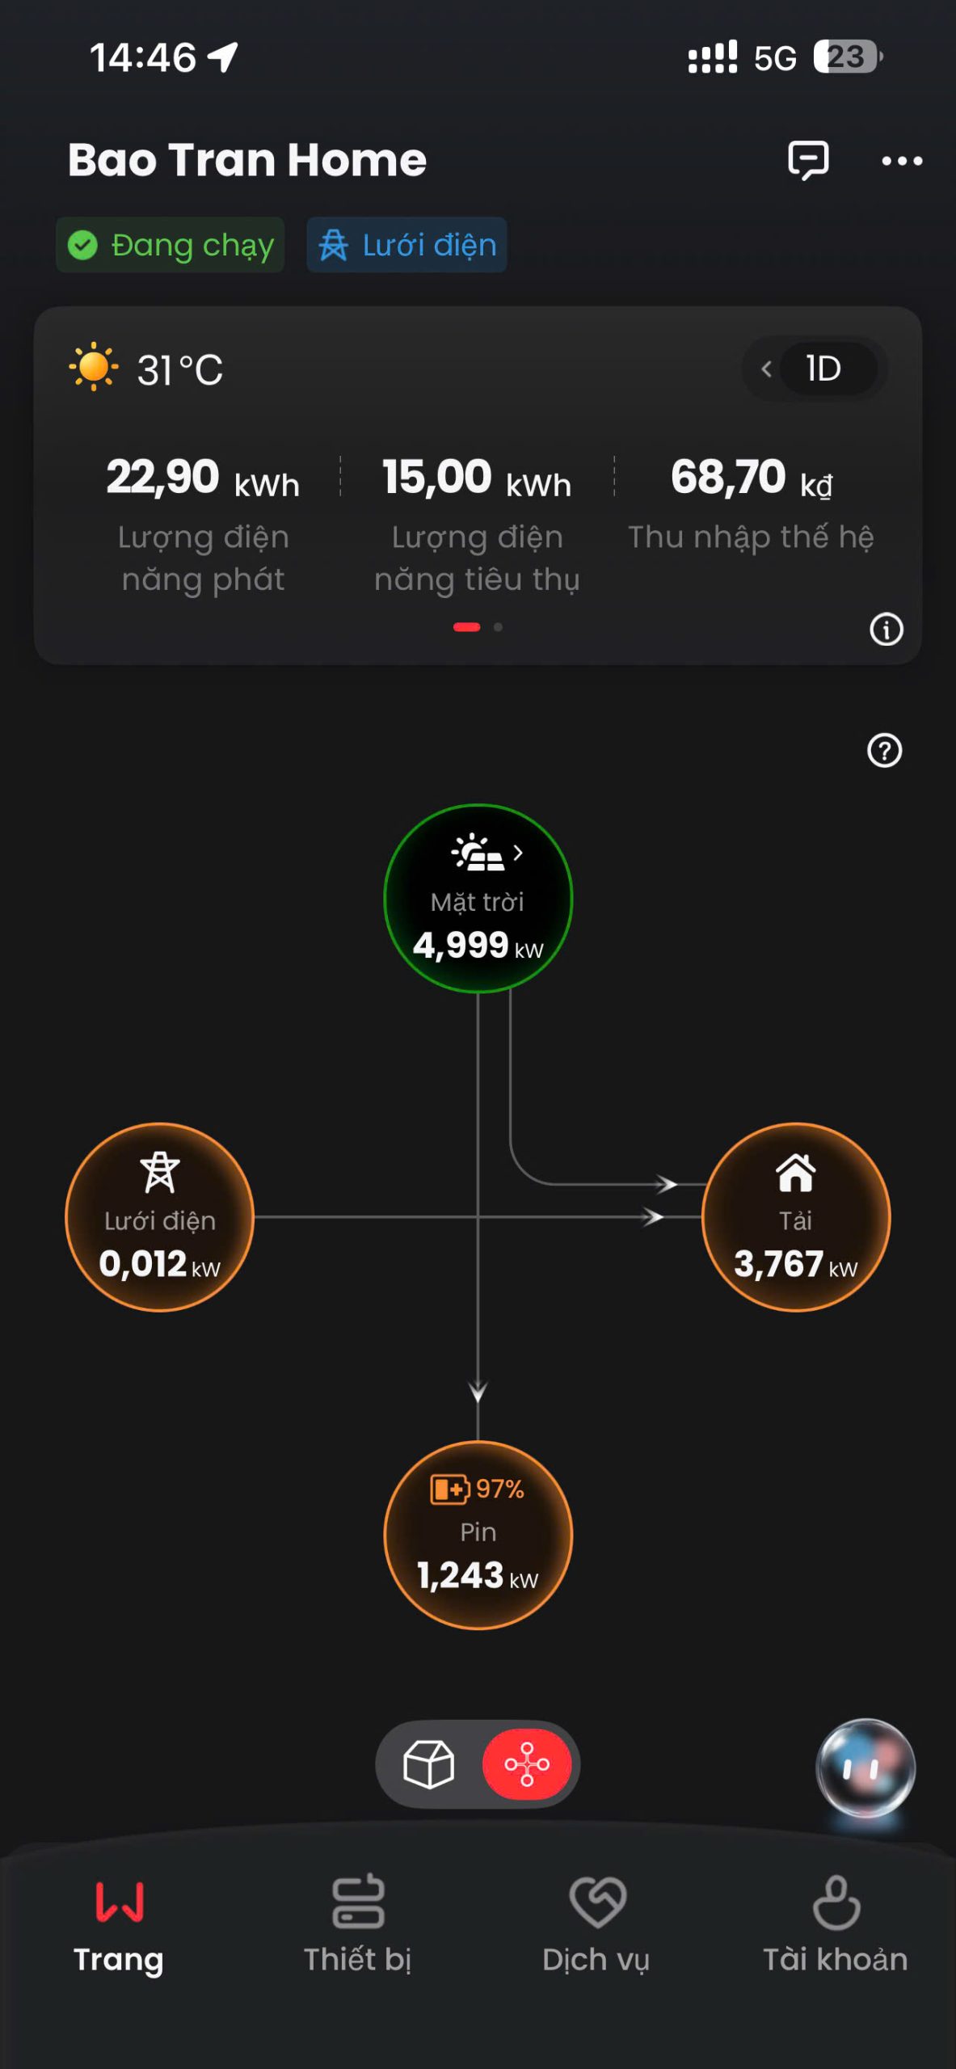This screenshot has width=956, height=2069.
Task: Tap the info icon in stats card
Action: tap(886, 629)
